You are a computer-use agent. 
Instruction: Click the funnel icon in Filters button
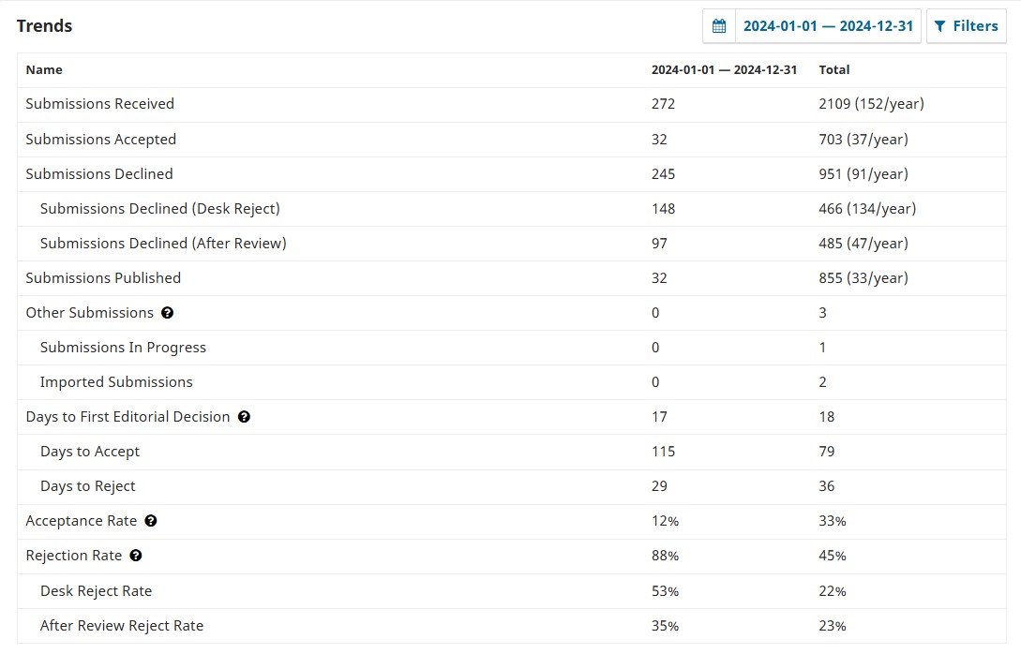tap(940, 26)
